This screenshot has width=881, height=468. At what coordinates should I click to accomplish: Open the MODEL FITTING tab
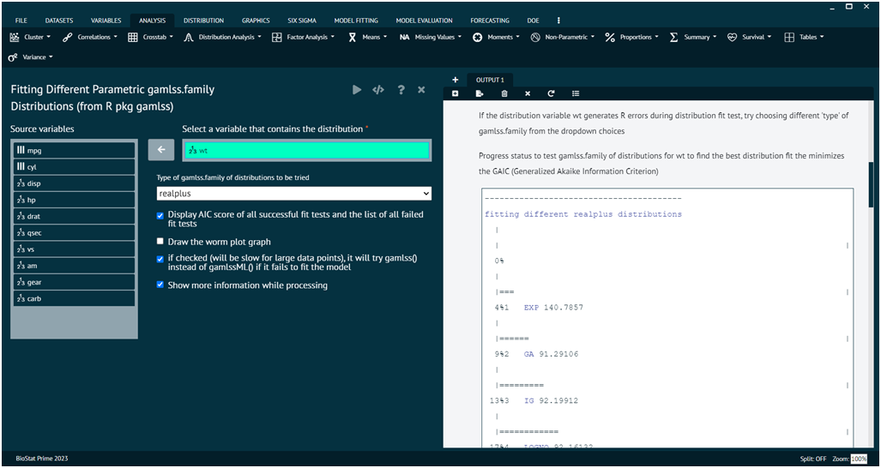coord(356,21)
